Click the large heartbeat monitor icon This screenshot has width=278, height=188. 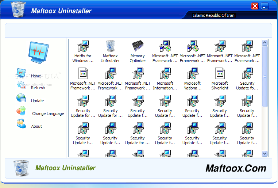38,53
